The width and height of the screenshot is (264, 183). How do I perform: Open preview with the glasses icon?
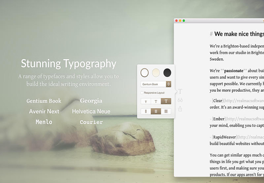[x=180, y=100]
